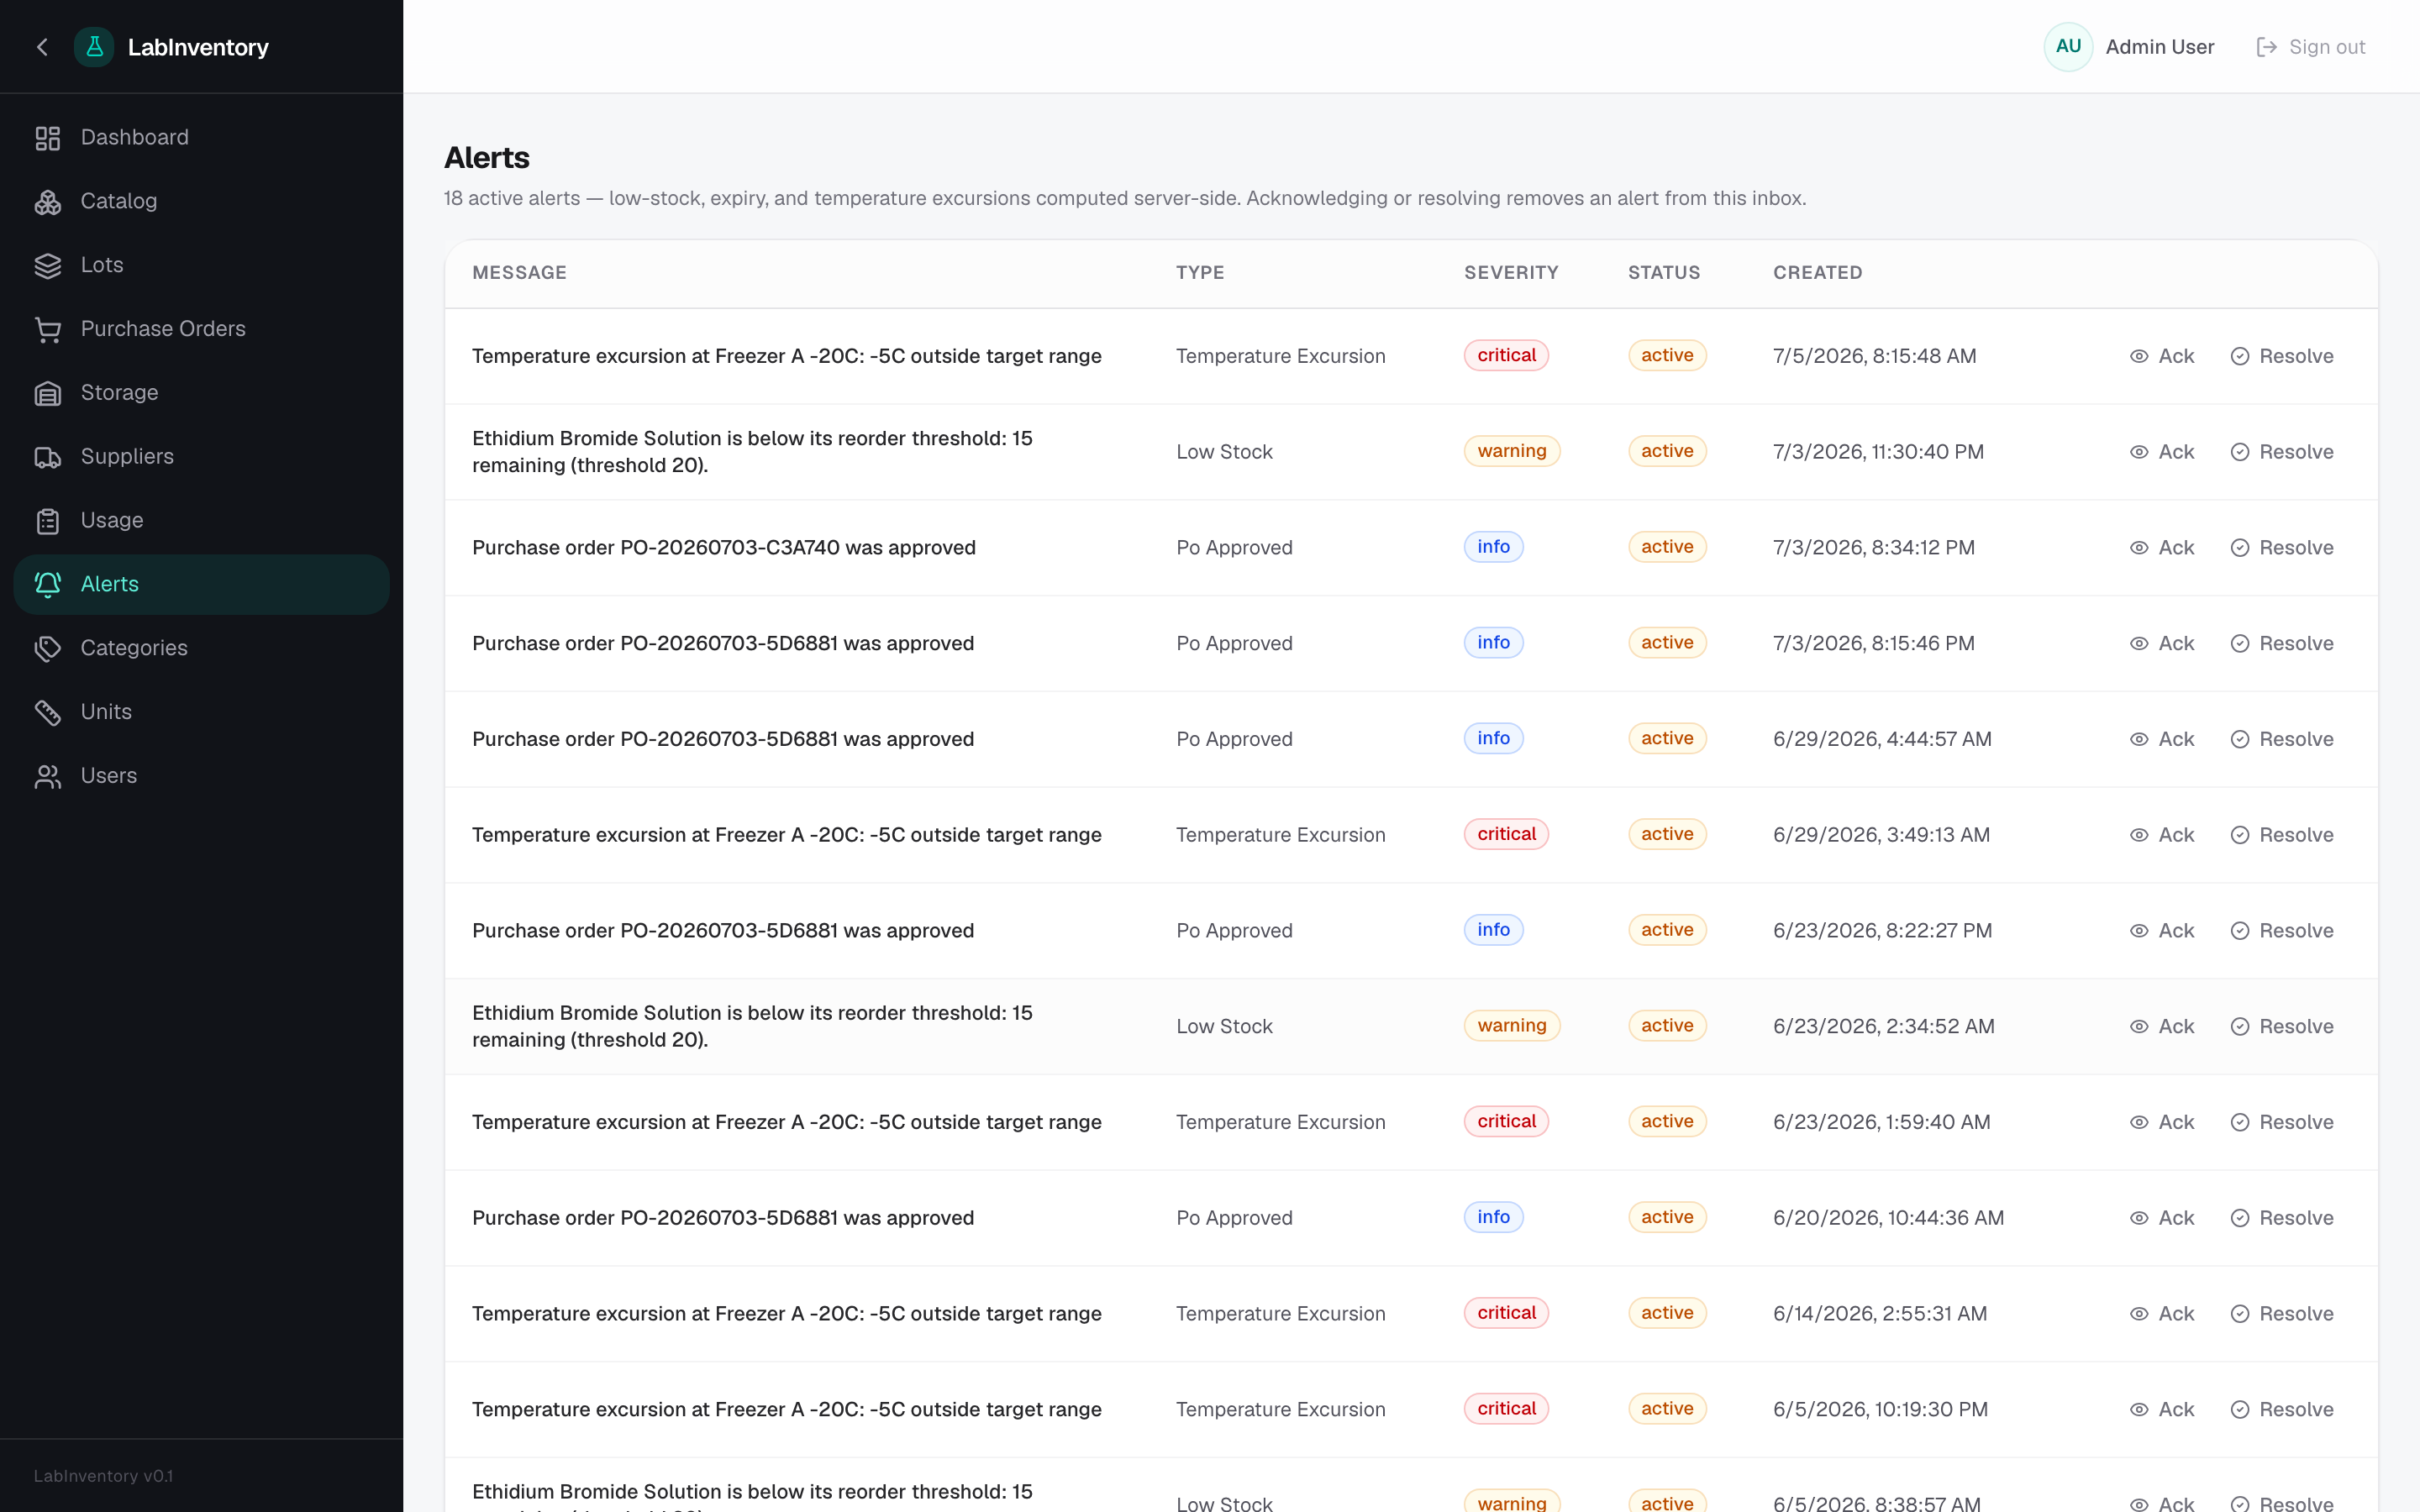Collapse sidebar with back chevron
The image size is (2420, 1512).
click(42, 47)
